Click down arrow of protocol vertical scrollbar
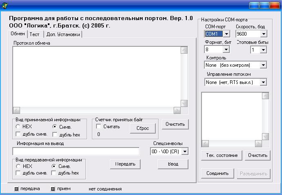The width and height of the screenshot is (282, 195). [184, 104]
